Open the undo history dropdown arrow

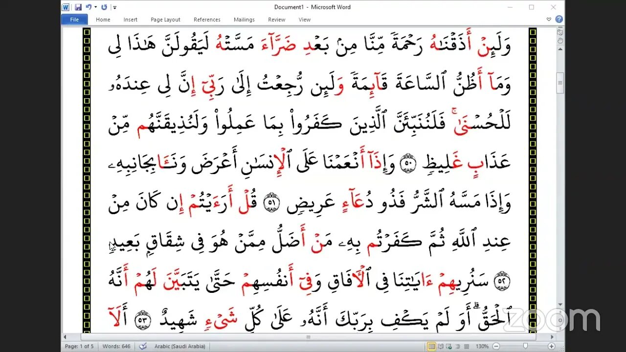pyautogui.click(x=95, y=7)
